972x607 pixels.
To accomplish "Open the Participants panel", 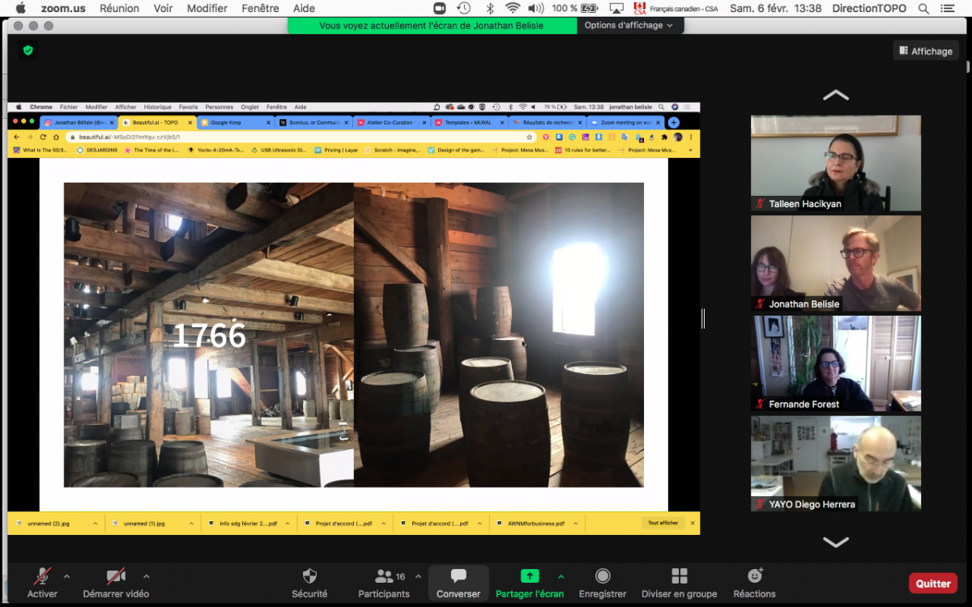I will click(384, 576).
